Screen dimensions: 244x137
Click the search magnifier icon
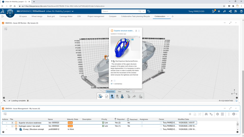(140, 11)
